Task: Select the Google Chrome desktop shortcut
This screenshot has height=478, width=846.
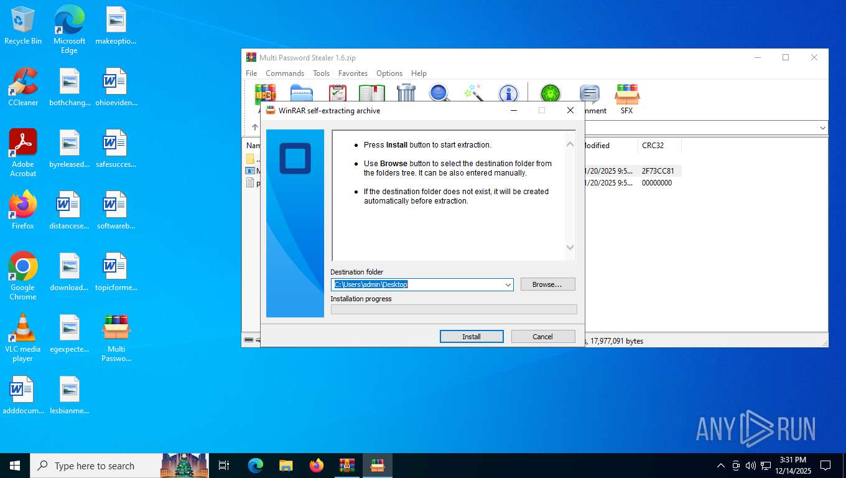Action: click(x=23, y=276)
